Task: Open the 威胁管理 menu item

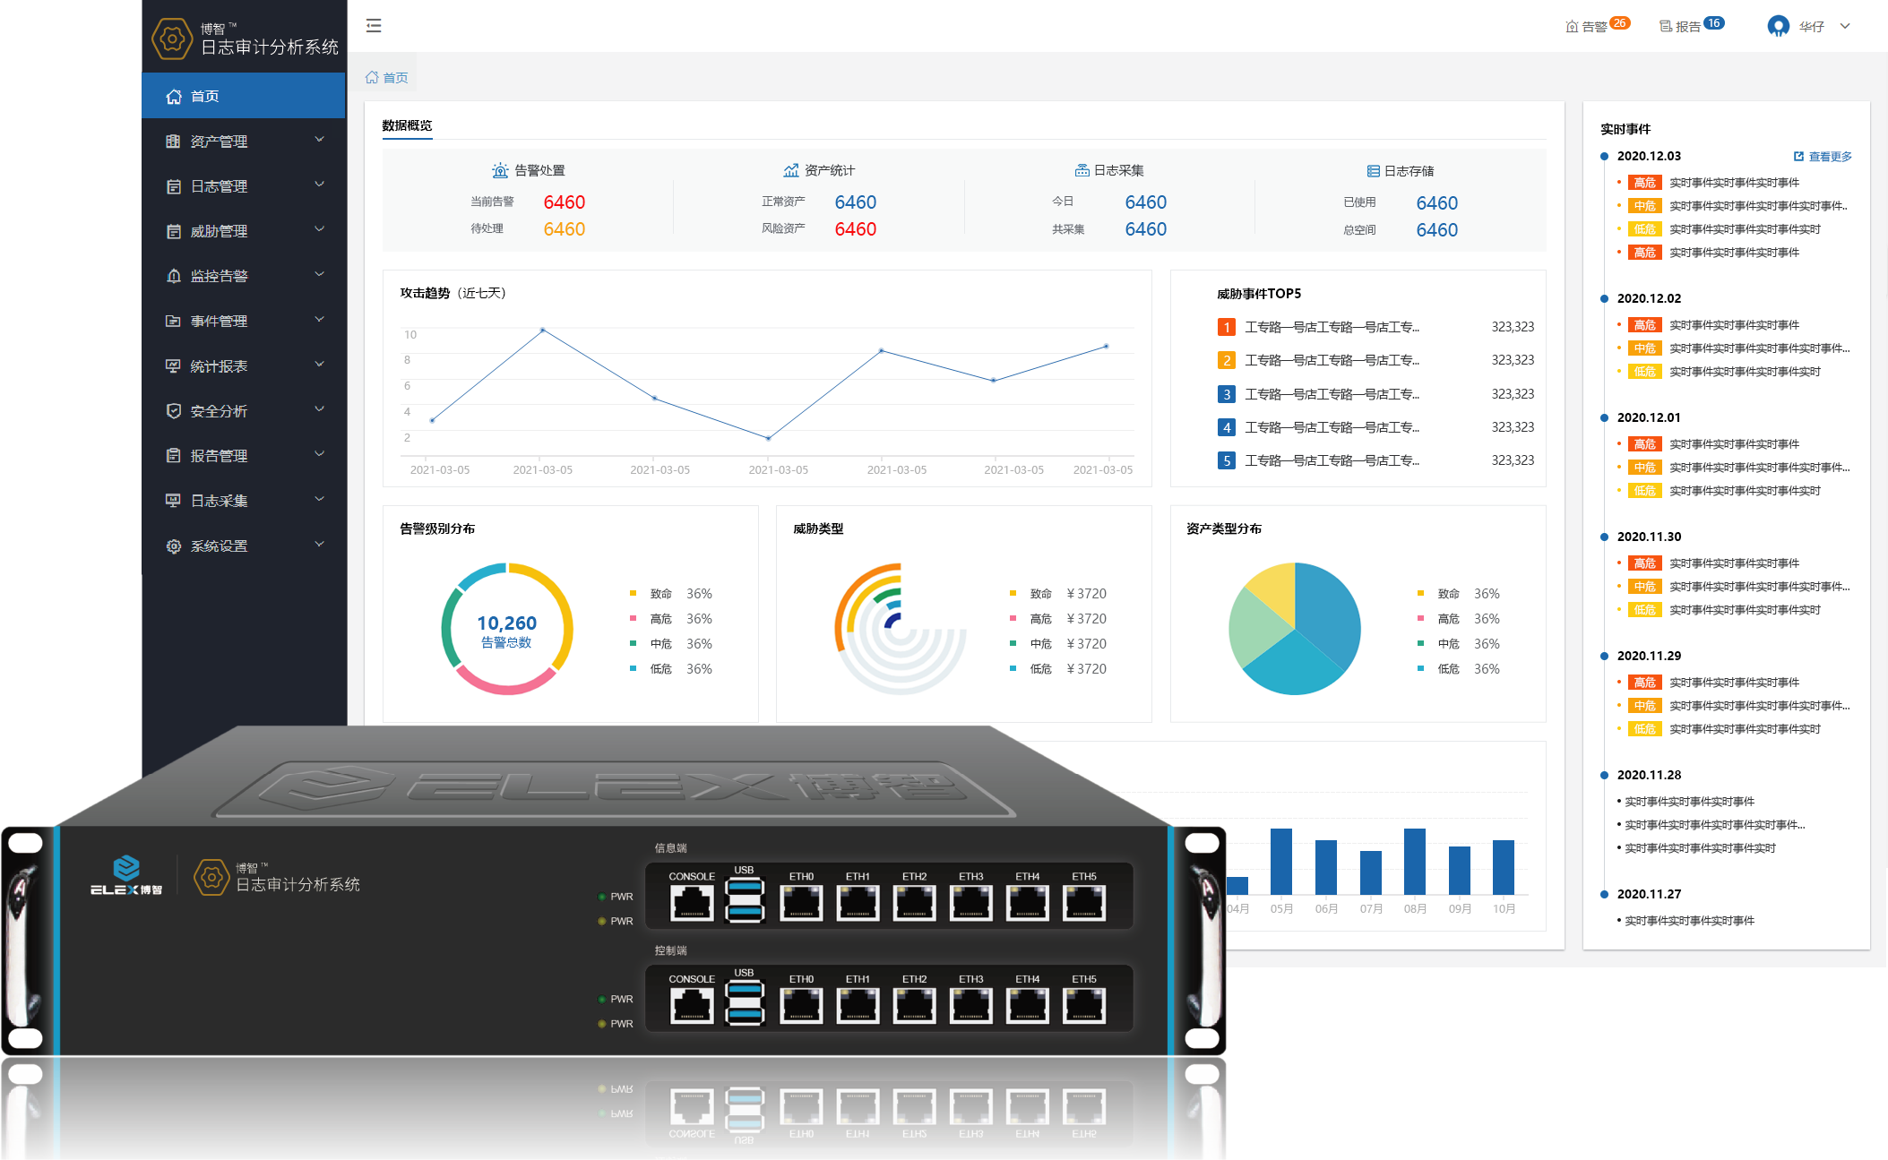Action: (x=219, y=231)
